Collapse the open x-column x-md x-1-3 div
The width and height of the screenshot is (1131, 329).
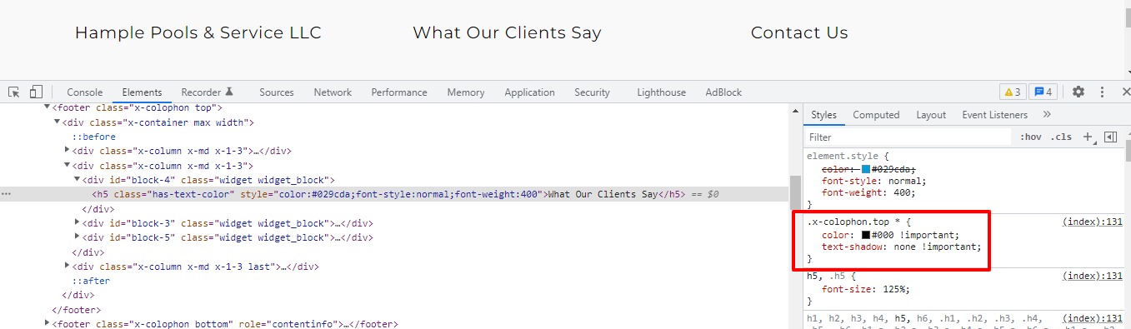click(67, 165)
